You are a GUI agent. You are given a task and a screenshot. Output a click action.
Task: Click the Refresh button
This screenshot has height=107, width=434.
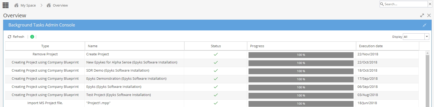tap(16, 37)
